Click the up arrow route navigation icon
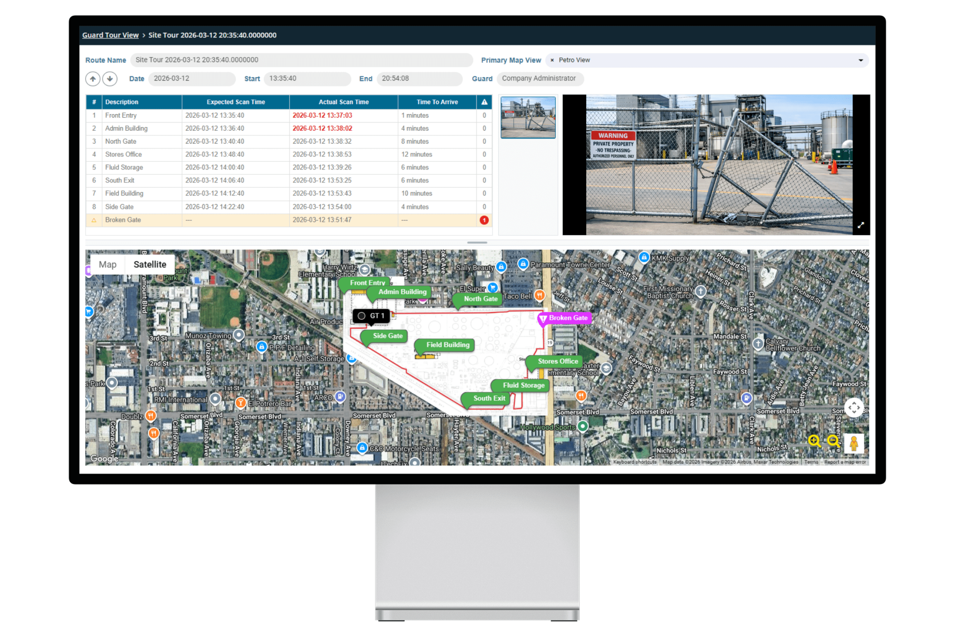The height and width of the screenshot is (637, 955). (x=93, y=79)
